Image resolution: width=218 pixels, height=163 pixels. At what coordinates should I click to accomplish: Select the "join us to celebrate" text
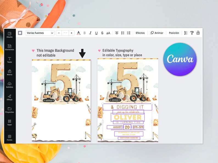128,112
